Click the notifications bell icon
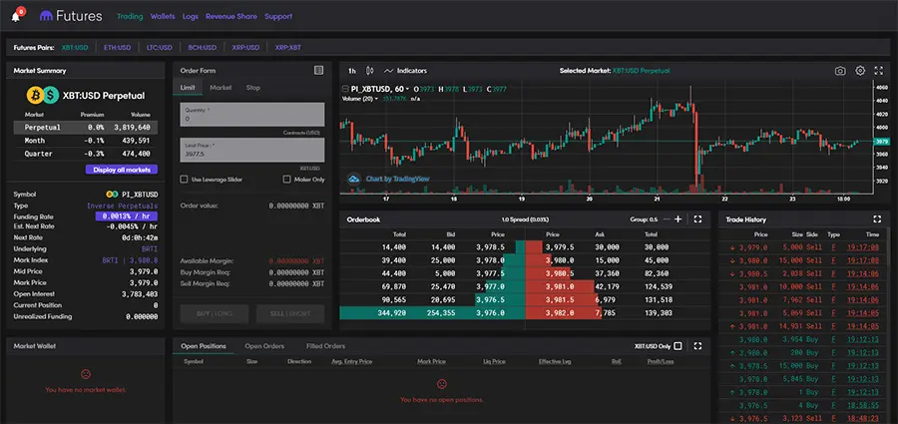898x424 pixels. 17,16
